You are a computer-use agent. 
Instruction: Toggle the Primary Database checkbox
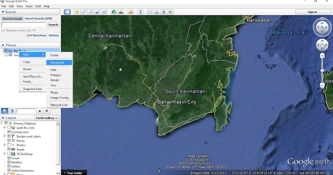coord(6,123)
